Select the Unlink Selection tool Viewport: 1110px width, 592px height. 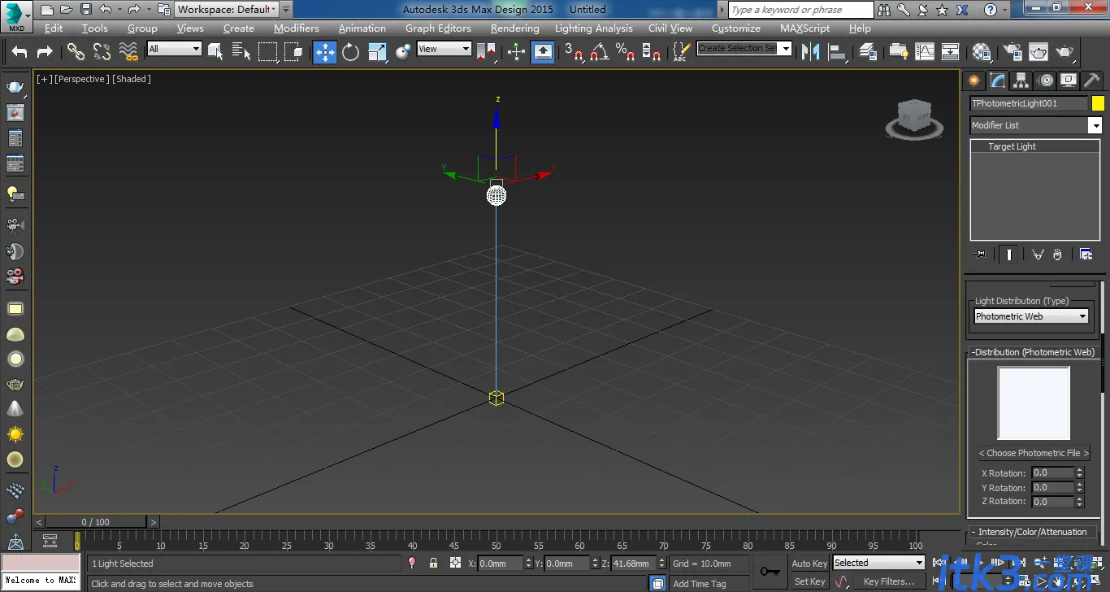pyautogui.click(x=102, y=52)
